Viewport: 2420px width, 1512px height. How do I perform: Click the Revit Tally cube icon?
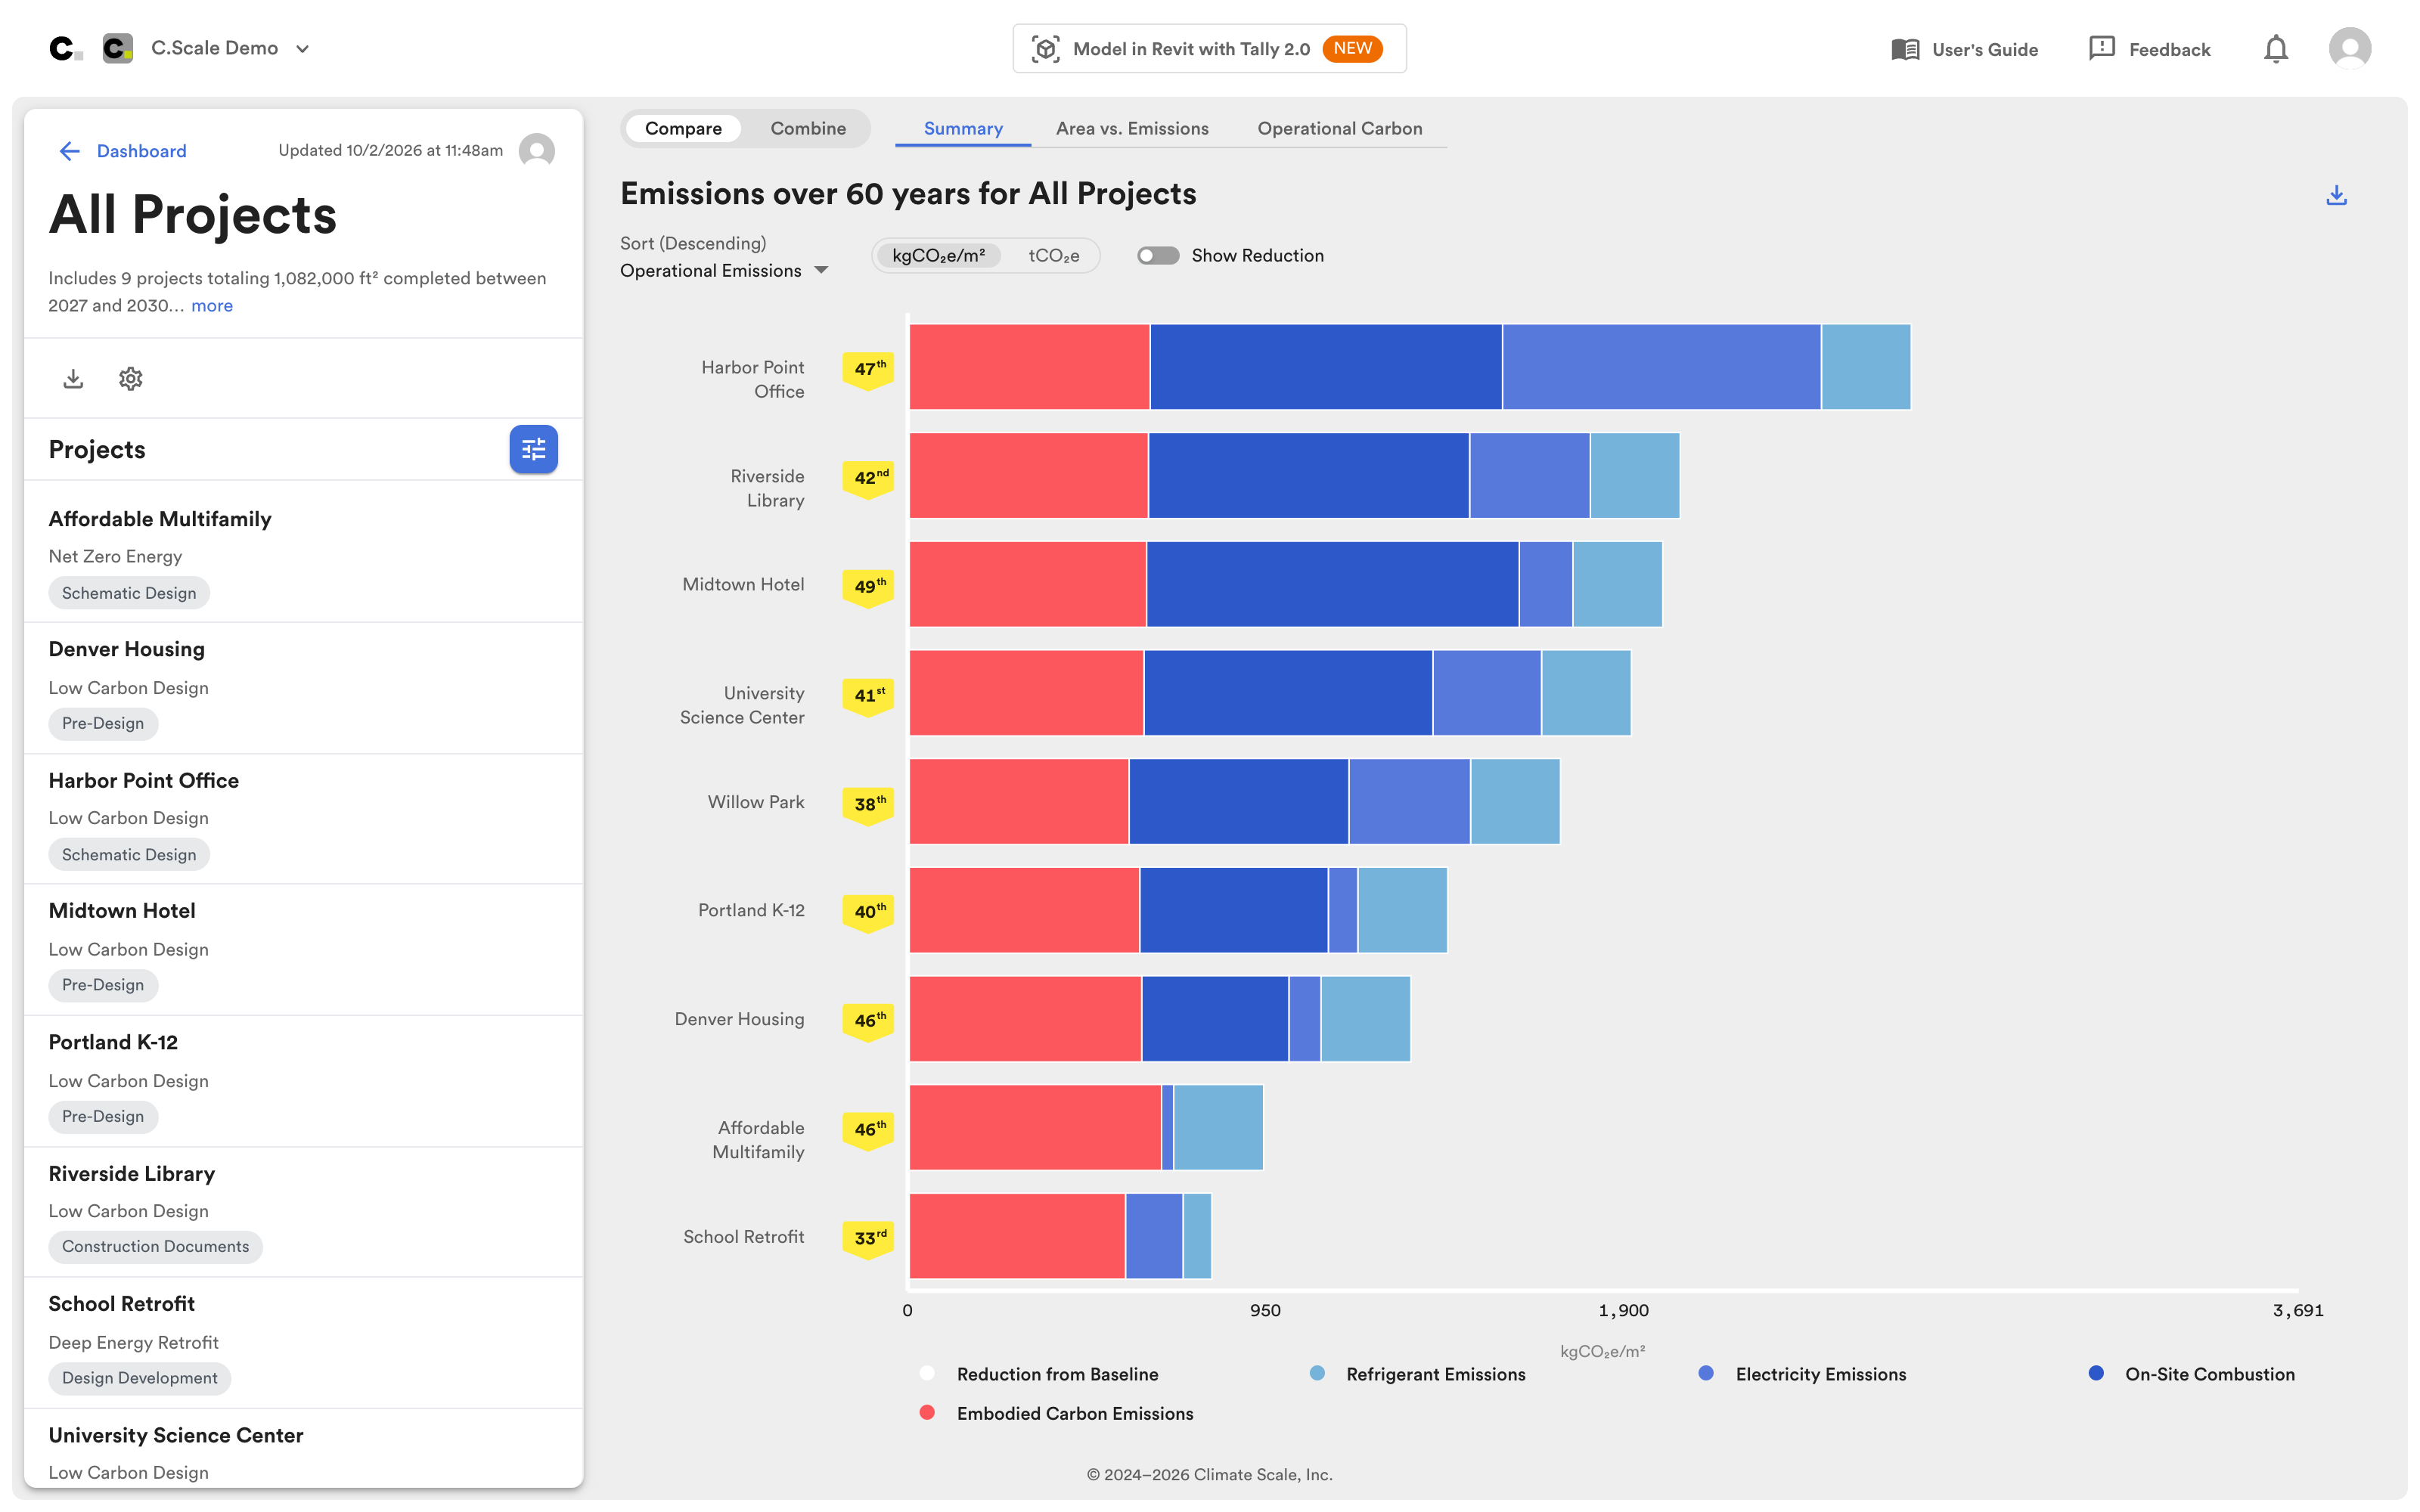(1046, 49)
